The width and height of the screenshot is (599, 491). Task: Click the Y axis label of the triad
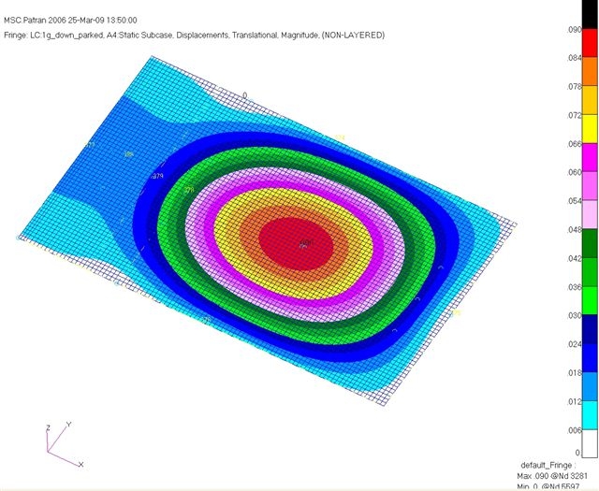68,425
